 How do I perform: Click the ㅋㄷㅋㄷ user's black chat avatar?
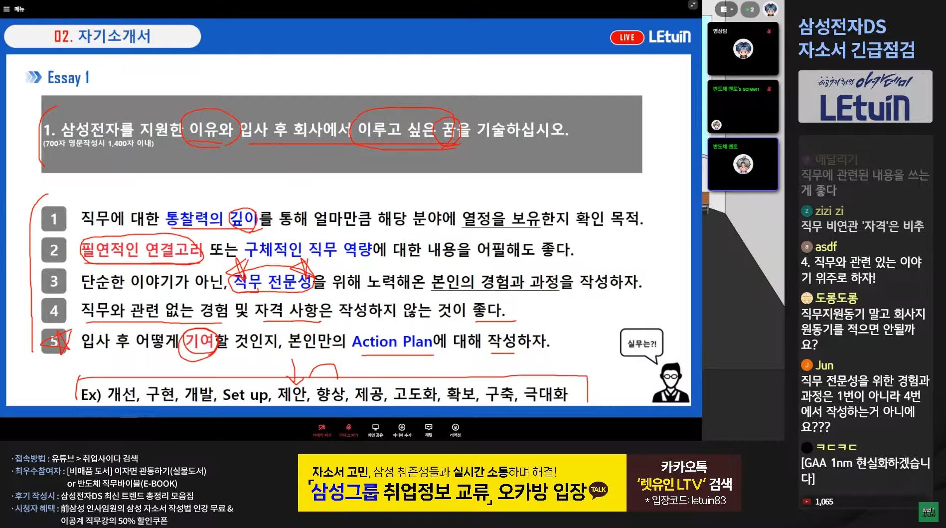tap(806, 447)
